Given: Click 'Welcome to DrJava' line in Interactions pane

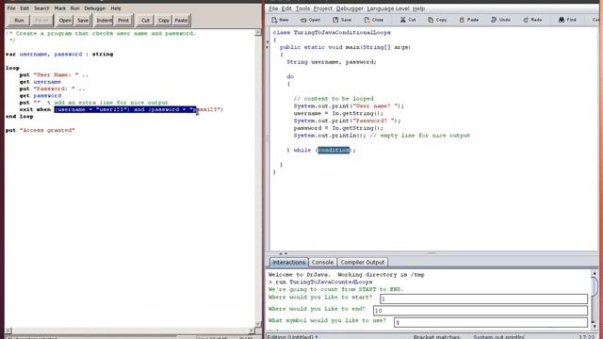Looking at the screenshot, I should coord(346,275).
